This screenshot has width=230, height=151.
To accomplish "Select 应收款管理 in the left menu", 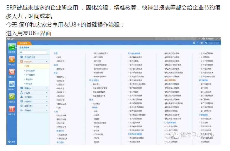I will [x=30, y=71].
